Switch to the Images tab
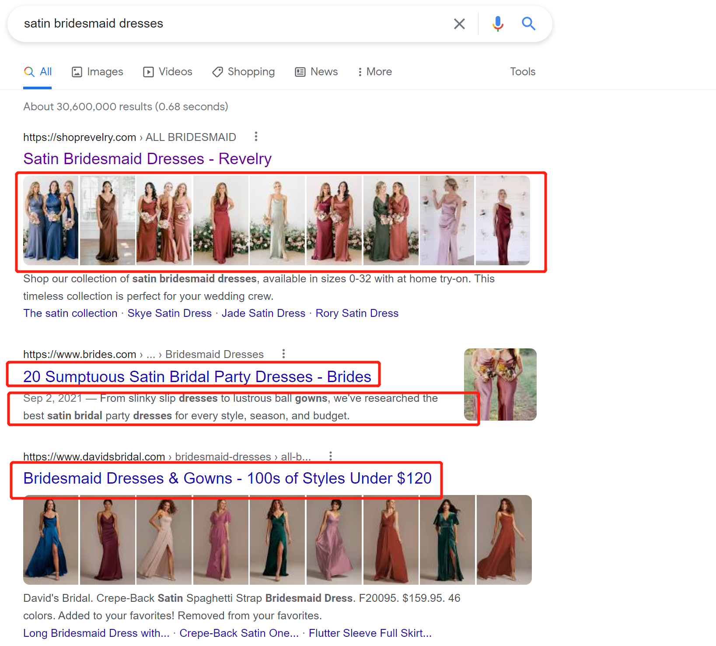 98,72
